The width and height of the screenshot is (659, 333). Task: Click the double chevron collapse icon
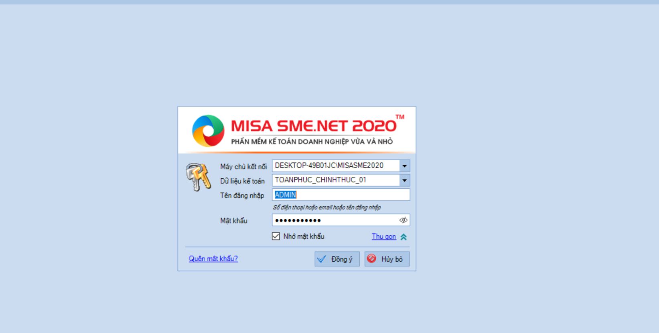404,237
